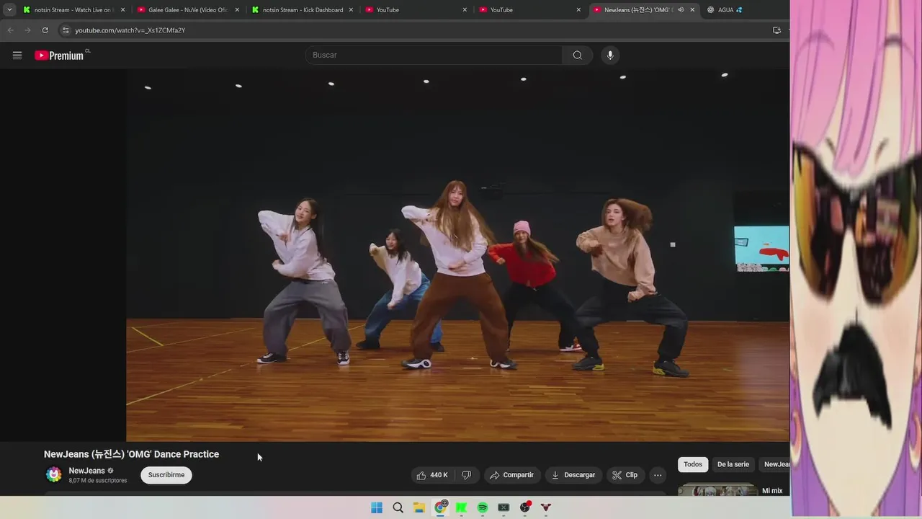
Task: Switch to notsin Stream Watch Live tab
Action: (74, 10)
